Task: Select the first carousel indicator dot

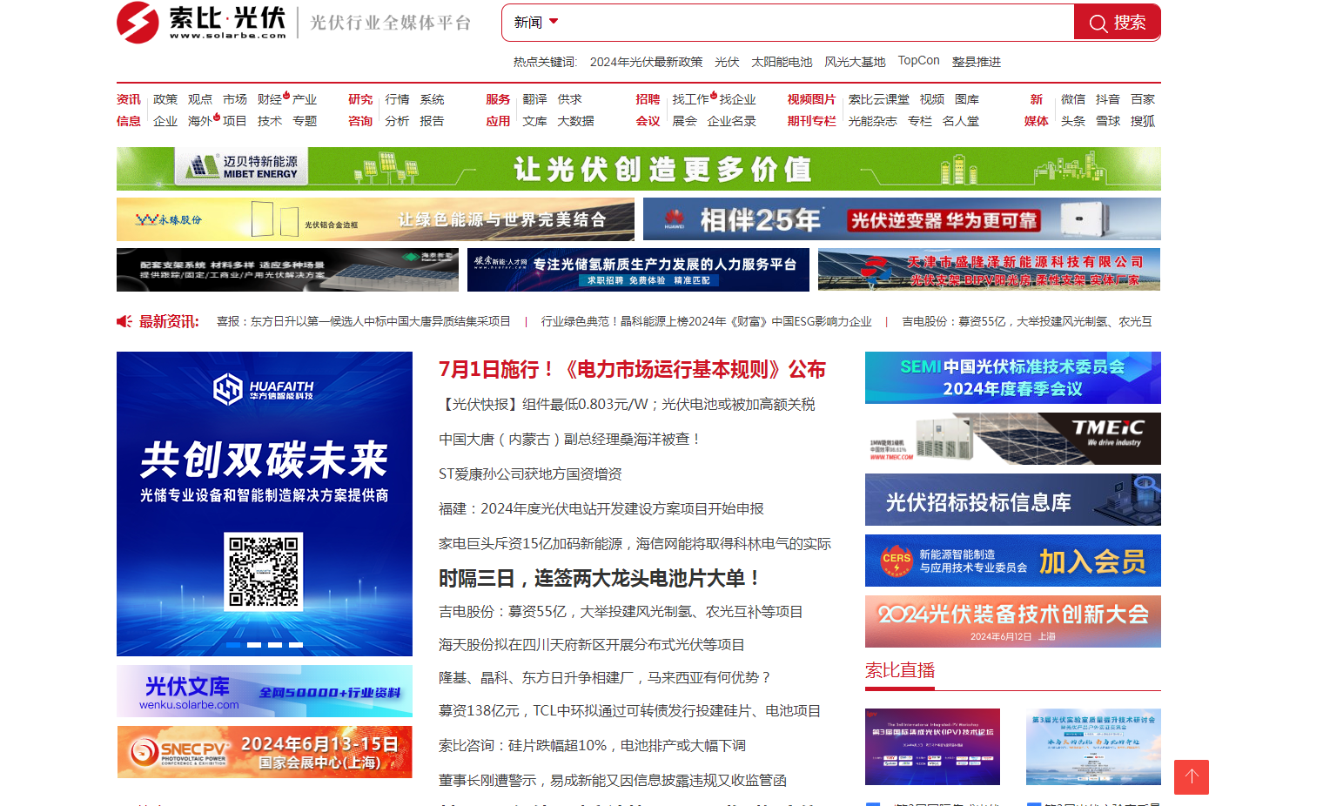Action: 233,645
